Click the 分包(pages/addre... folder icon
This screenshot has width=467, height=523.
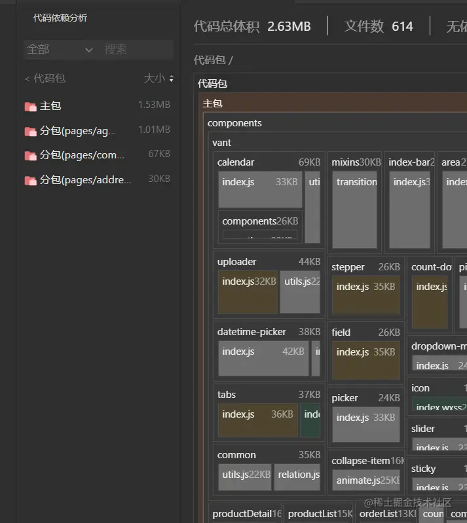[x=30, y=181]
